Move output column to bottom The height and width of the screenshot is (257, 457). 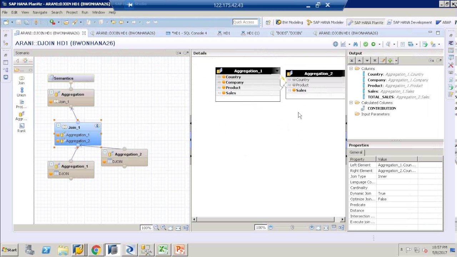click(x=375, y=61)
